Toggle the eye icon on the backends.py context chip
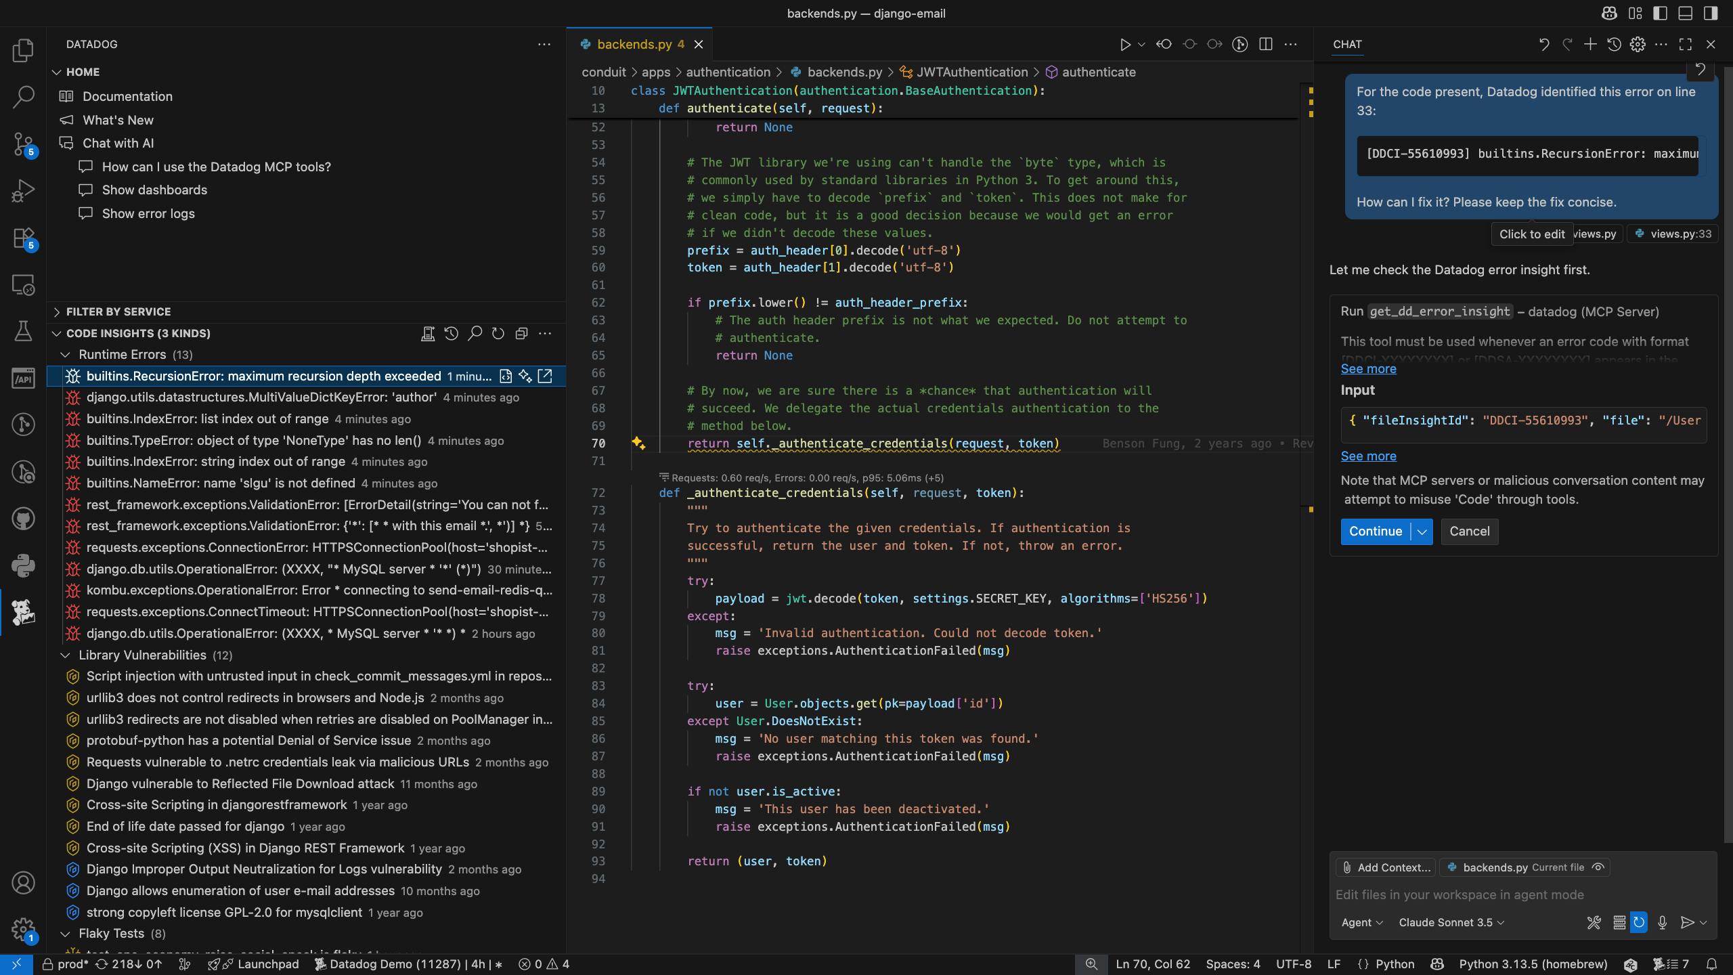The width and height of the screenshot is (1733, 975). [1598, 867]
